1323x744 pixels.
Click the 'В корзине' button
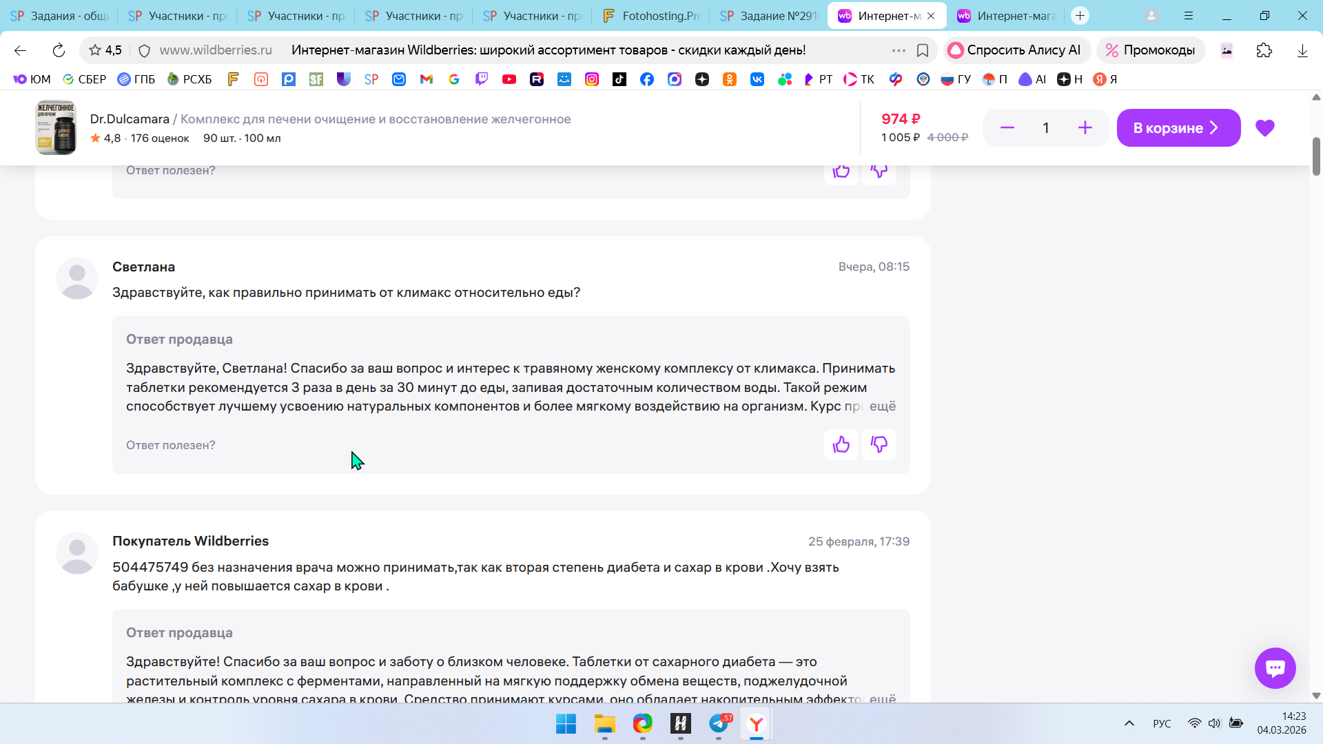(1178, 128)
